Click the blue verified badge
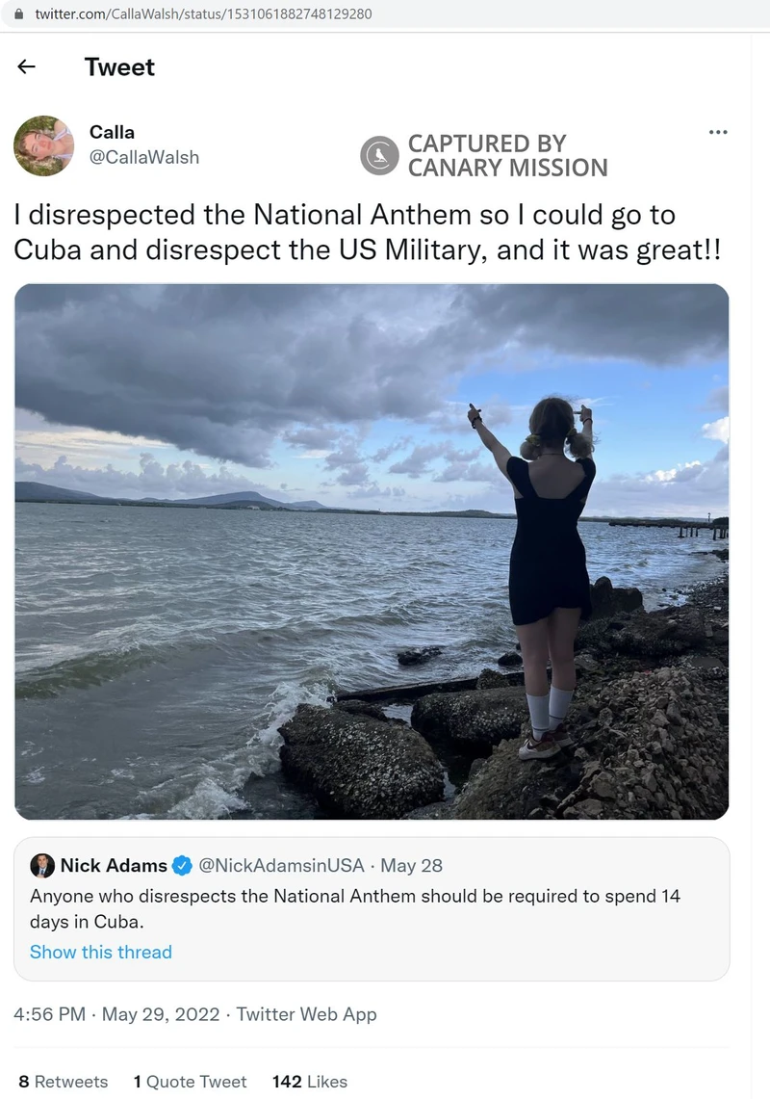 (182, 866)
